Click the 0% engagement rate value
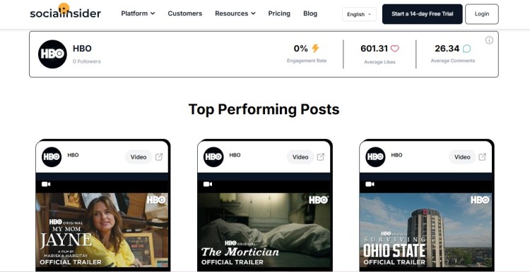This screenshot has height=272, width=530. pyautogui.click(x=300, y=49)
